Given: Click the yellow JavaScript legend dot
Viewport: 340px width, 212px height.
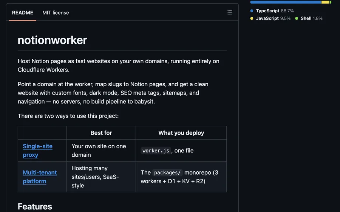Looking at the screenshot, I should (x=252, y=18).
